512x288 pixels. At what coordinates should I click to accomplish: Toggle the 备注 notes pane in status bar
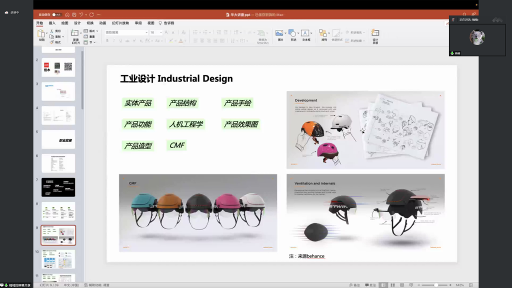354,285
